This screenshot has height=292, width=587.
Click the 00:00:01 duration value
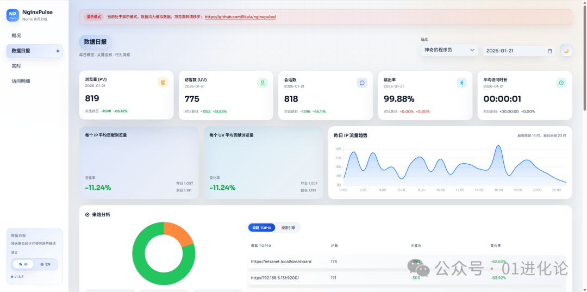coord(502,99)
